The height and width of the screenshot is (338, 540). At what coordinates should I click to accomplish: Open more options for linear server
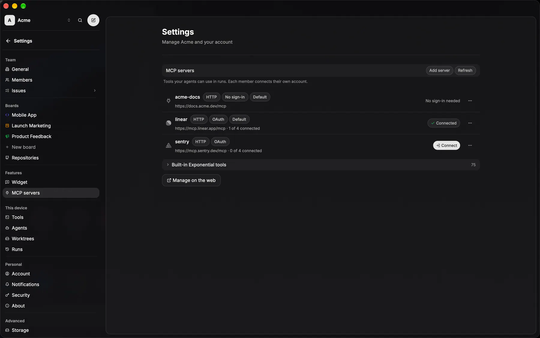click(470, 123)
